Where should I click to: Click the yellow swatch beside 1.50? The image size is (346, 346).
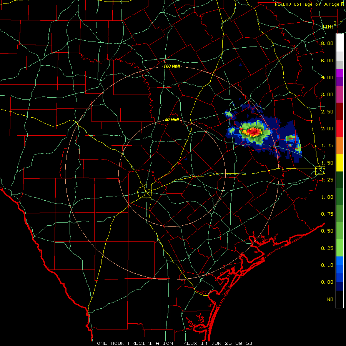(339, 163)
